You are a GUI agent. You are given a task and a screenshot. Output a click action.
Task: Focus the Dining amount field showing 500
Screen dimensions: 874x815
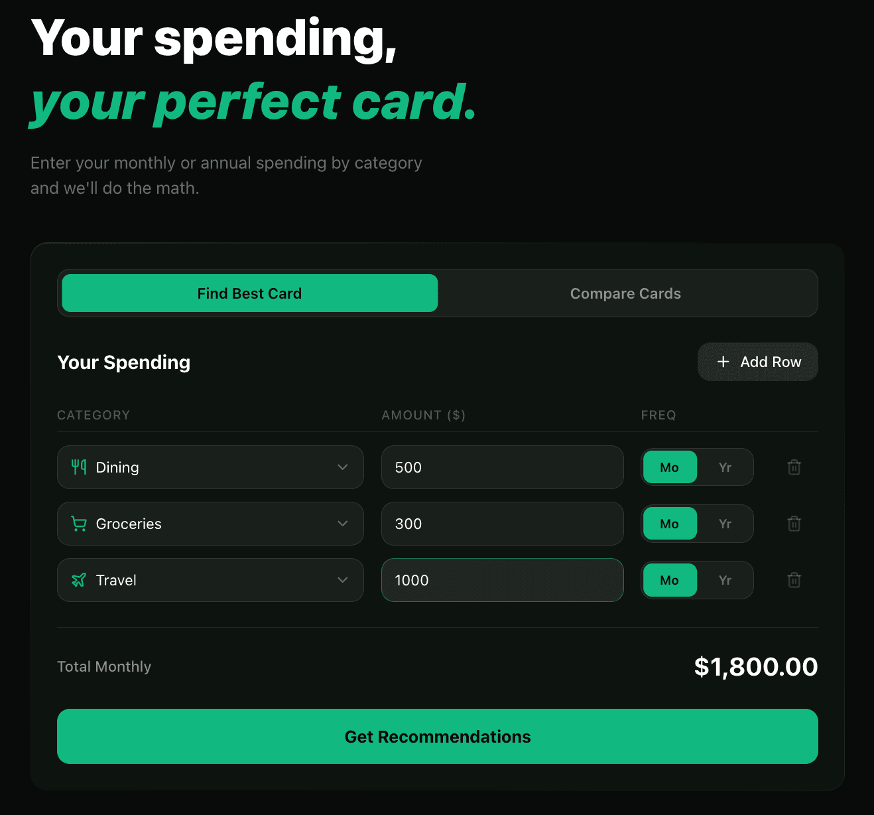tap(502, 467)
